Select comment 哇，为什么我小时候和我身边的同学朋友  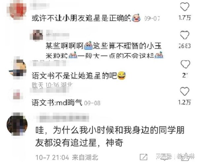[110, 137]
